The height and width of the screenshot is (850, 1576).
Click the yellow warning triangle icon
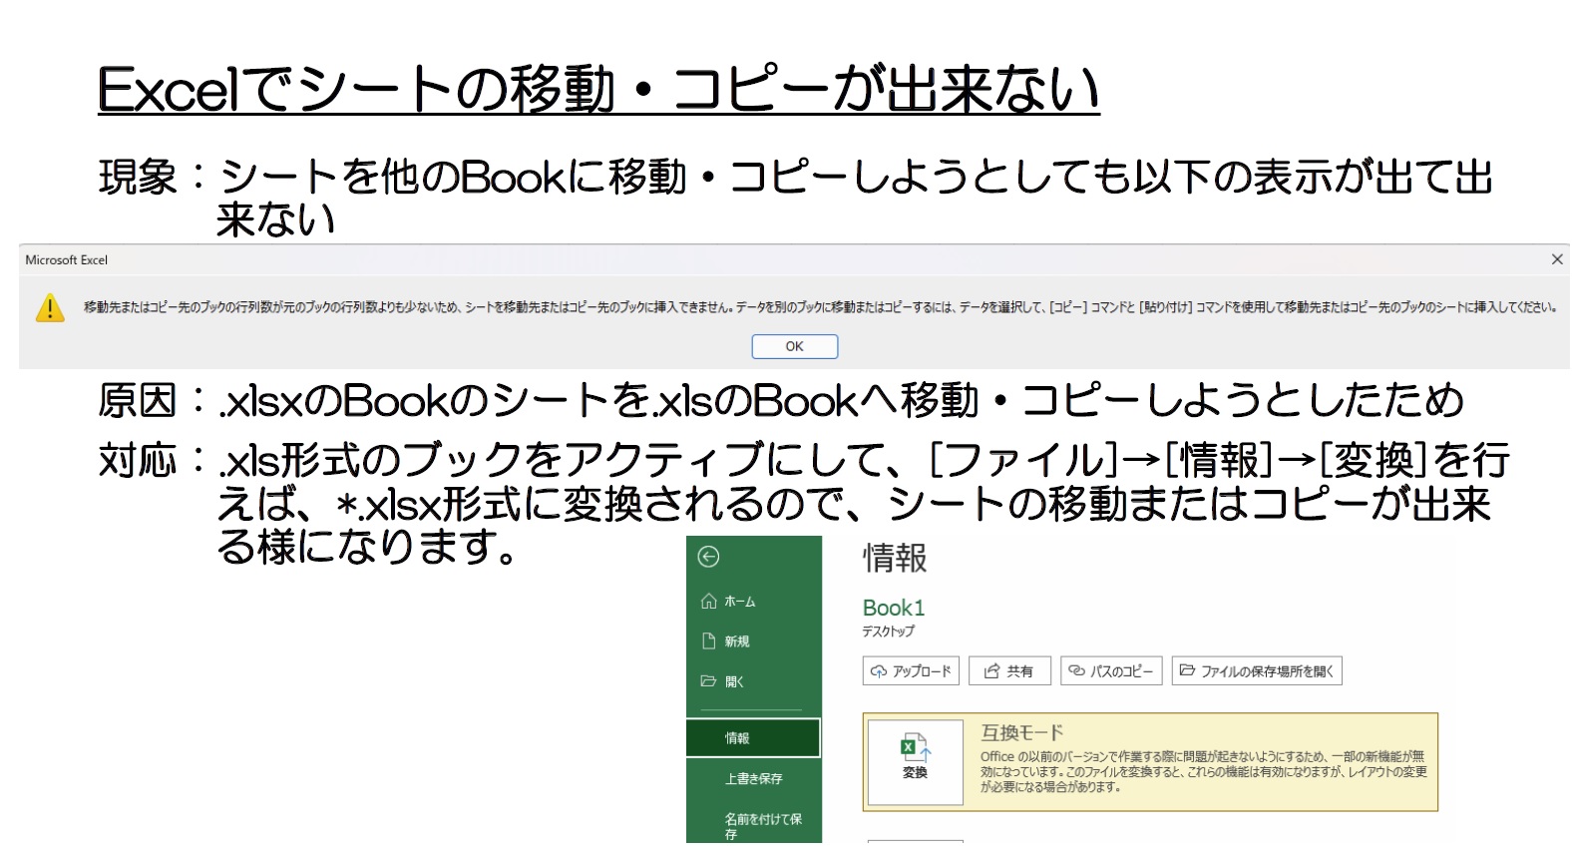point(50,307)
